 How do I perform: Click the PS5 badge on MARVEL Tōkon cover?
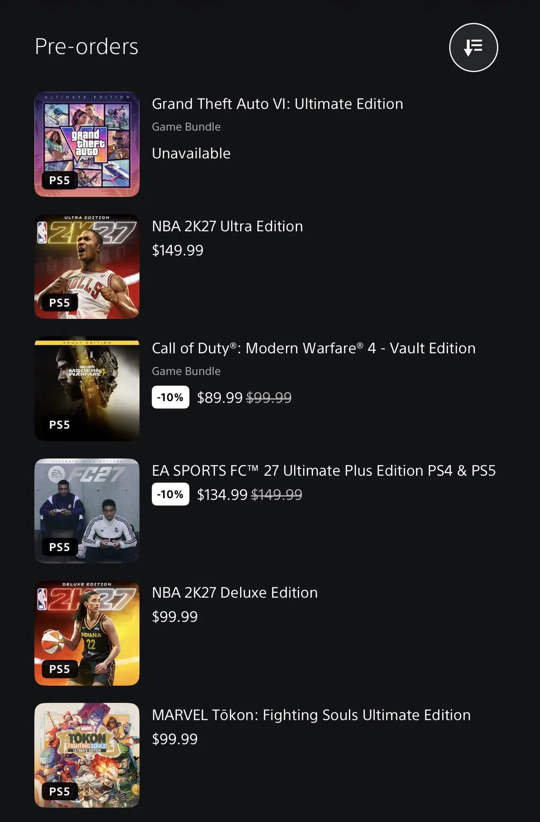(59, 791)
